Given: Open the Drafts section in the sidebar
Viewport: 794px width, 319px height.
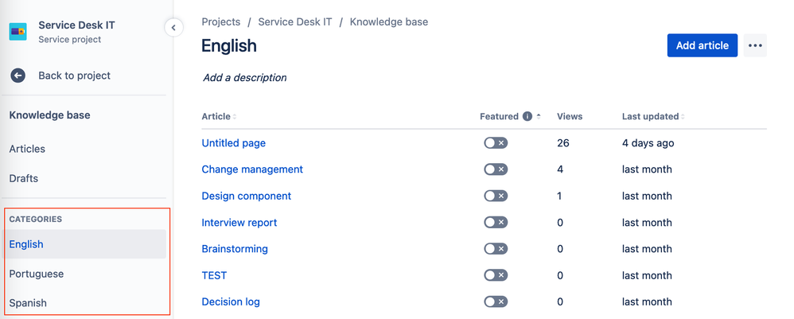Looking at the screenshot, I should coord(24,178).
